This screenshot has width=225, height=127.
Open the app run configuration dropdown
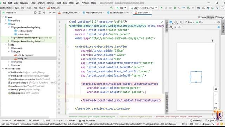pos(121,8)
